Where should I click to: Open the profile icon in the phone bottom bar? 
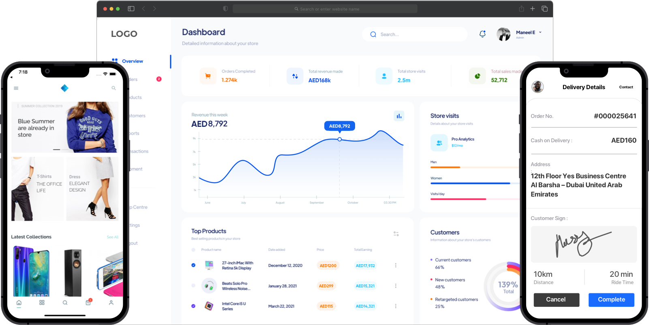point(111,303)
